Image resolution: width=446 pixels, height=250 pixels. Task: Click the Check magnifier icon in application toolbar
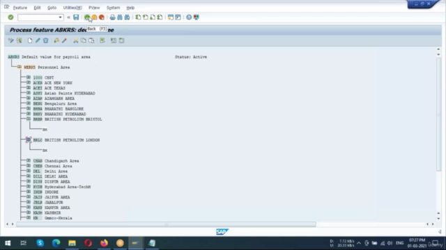pyautogui.click(x=19, y=40)
